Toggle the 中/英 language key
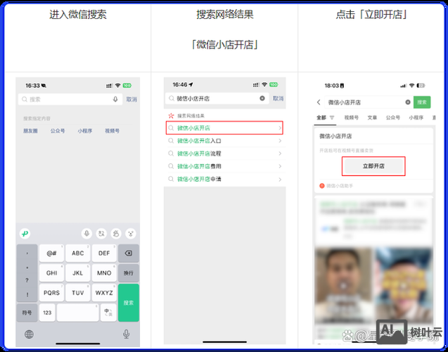This screenshot has width=448, height=352. pyautogui.click(x=108, y=313)
